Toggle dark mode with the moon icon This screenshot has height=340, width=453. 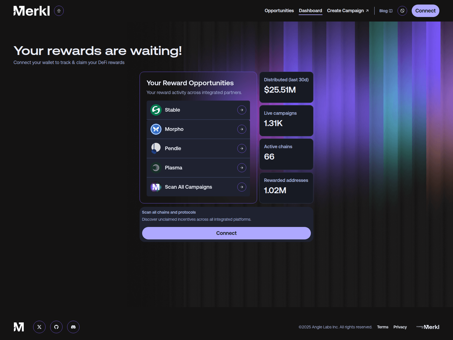tap(402, 11)
